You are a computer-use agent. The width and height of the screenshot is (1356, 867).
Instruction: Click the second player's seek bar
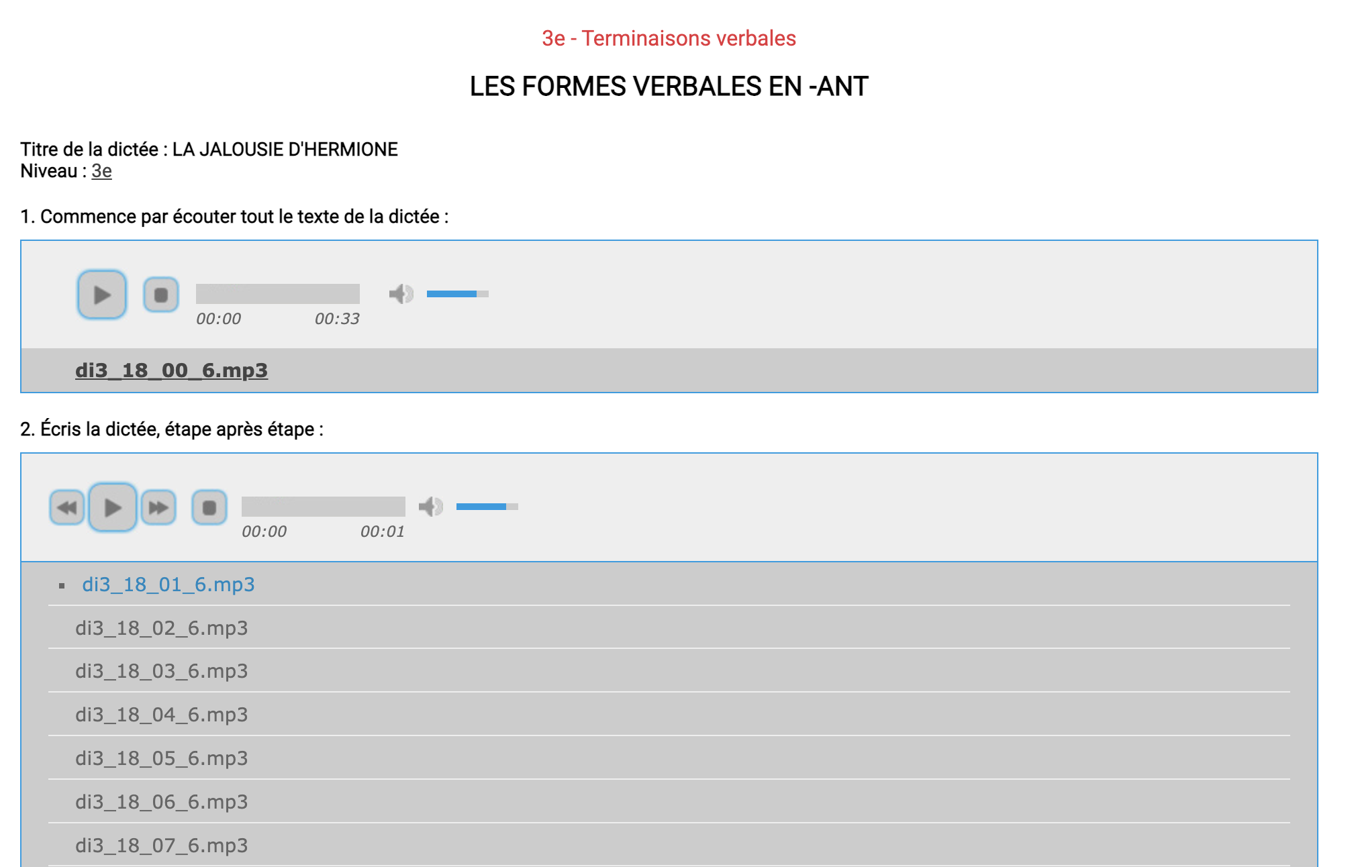tap(323, 507)
